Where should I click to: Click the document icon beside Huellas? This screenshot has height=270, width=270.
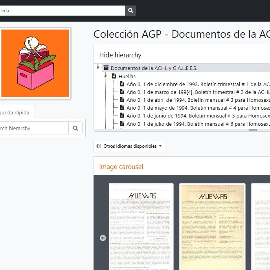pyautogui.click(x=114, y=76)
